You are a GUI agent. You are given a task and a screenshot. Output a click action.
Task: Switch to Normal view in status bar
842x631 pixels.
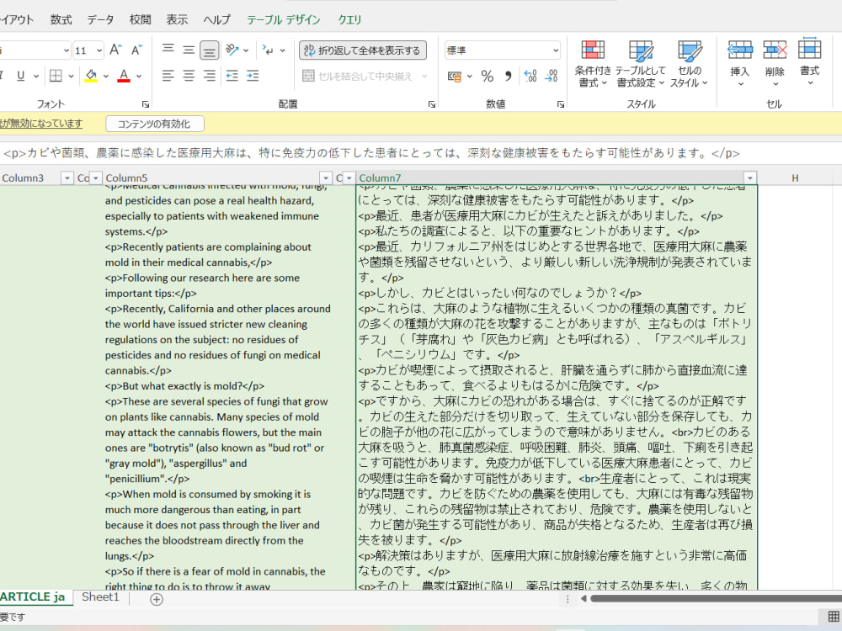click(x=834, y=617)
